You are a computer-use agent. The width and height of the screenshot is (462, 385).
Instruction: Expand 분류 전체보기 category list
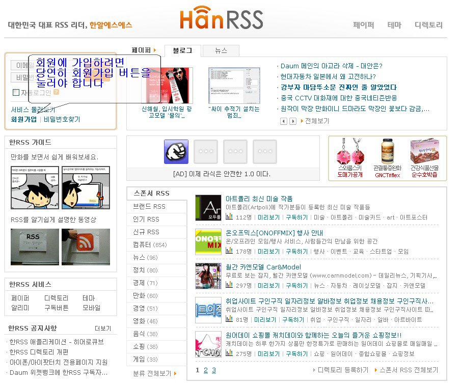tap(155, 373)
